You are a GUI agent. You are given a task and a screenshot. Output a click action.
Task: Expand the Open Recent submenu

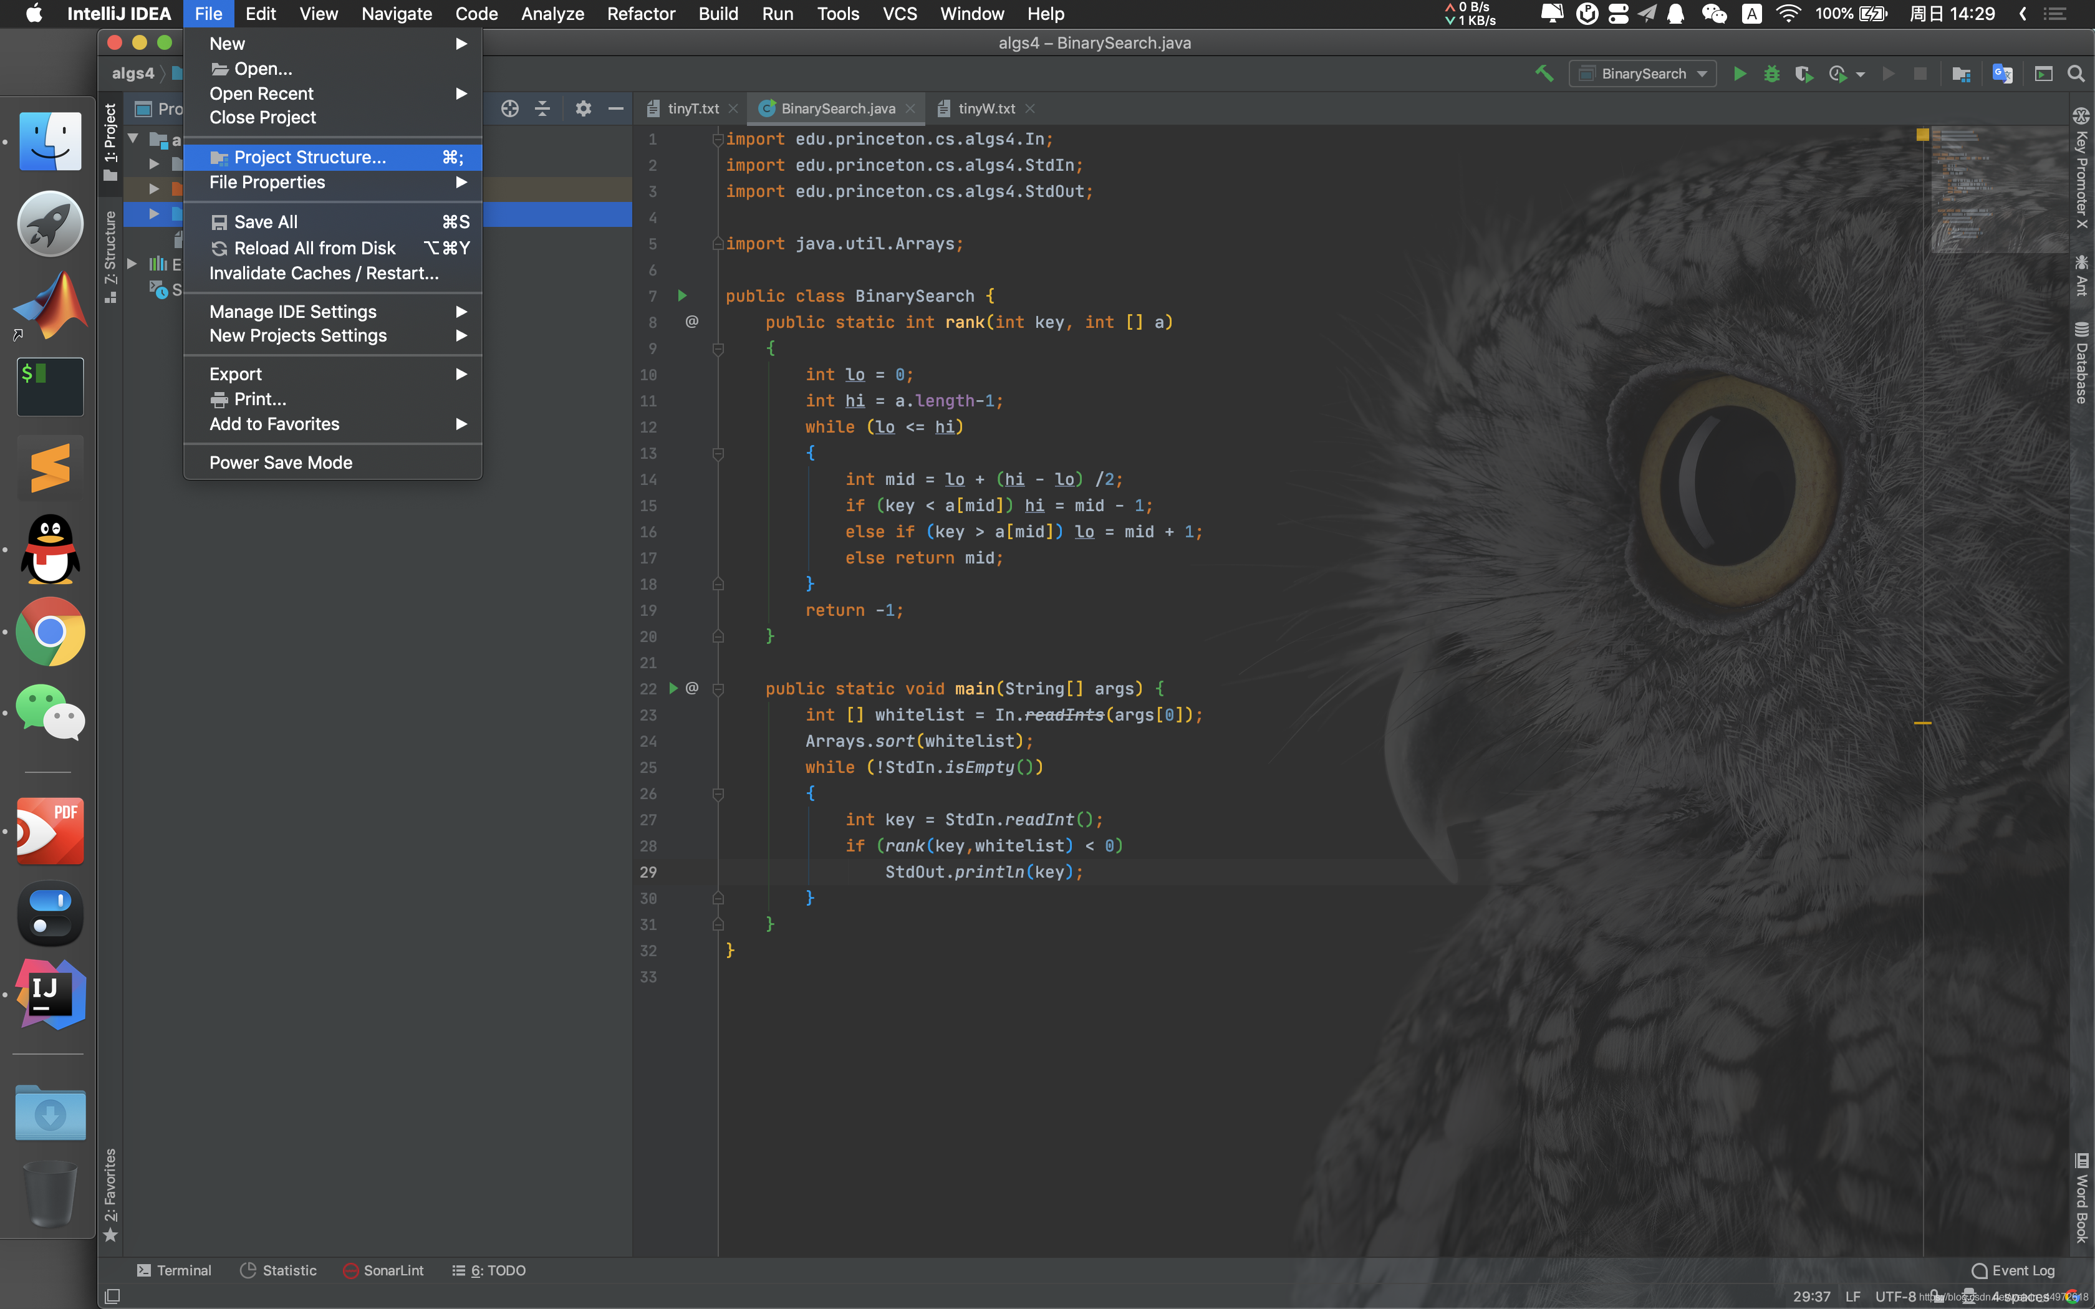tap(332, 93)
